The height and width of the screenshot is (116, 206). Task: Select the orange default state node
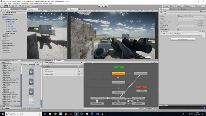click(x=118, y=73)
